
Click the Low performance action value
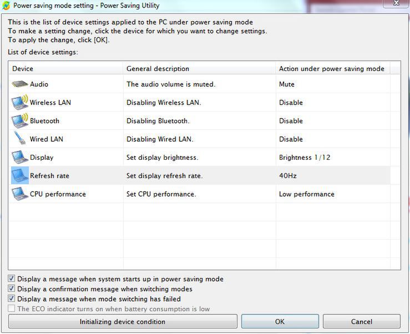(x=306, y=194)
